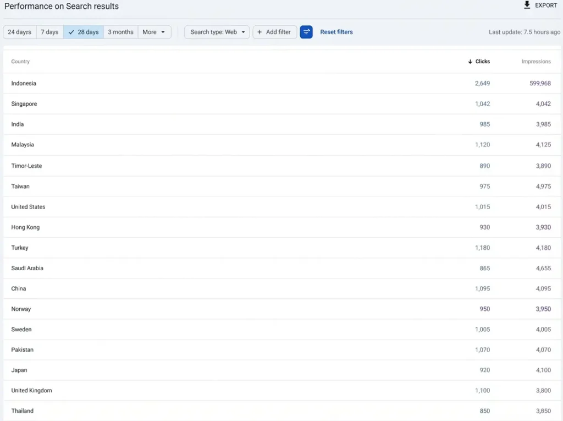Select the 28 days date range
The width and height of the screenshot is (563, 421).
[x=84, y=32]
